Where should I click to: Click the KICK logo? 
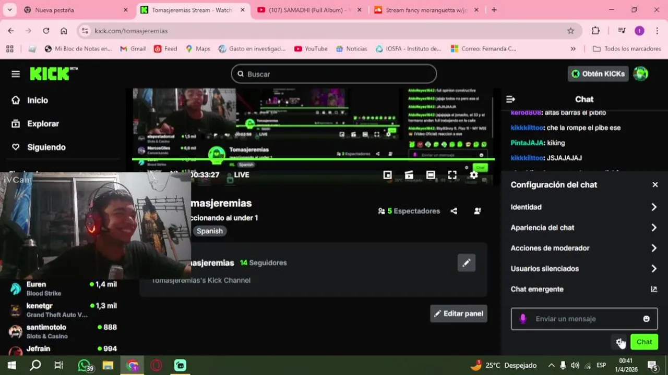[53, 73]
